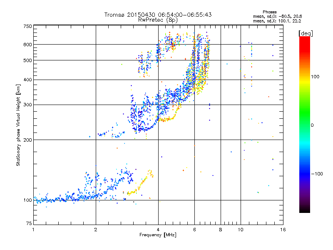Click the y-axis tick label "750"
This screenshot has height=250, width=333.
(27, 26)
